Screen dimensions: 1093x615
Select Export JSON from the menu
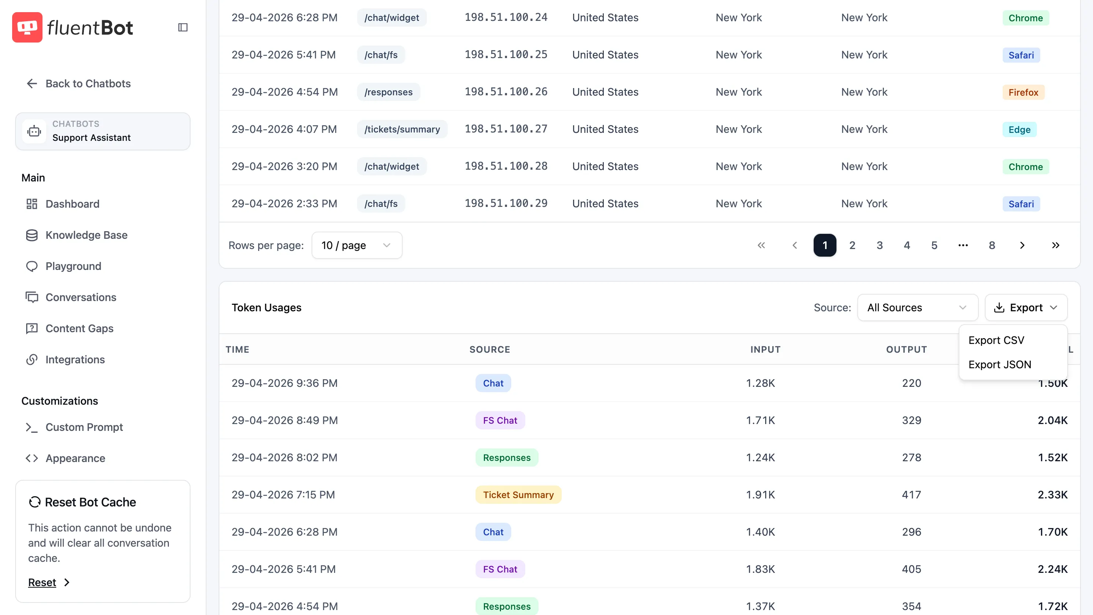[1013, 364]
